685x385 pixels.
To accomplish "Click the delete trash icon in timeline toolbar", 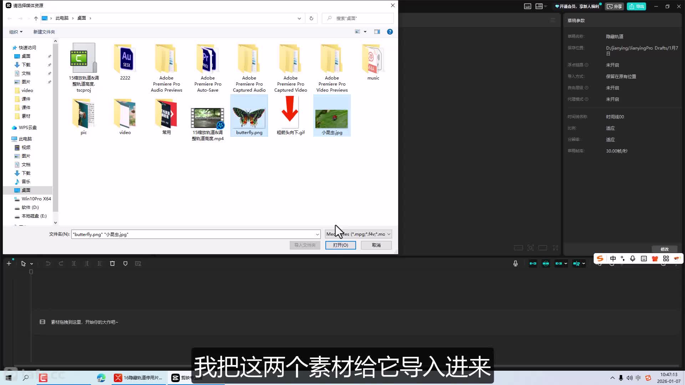I will click(112, 263).
